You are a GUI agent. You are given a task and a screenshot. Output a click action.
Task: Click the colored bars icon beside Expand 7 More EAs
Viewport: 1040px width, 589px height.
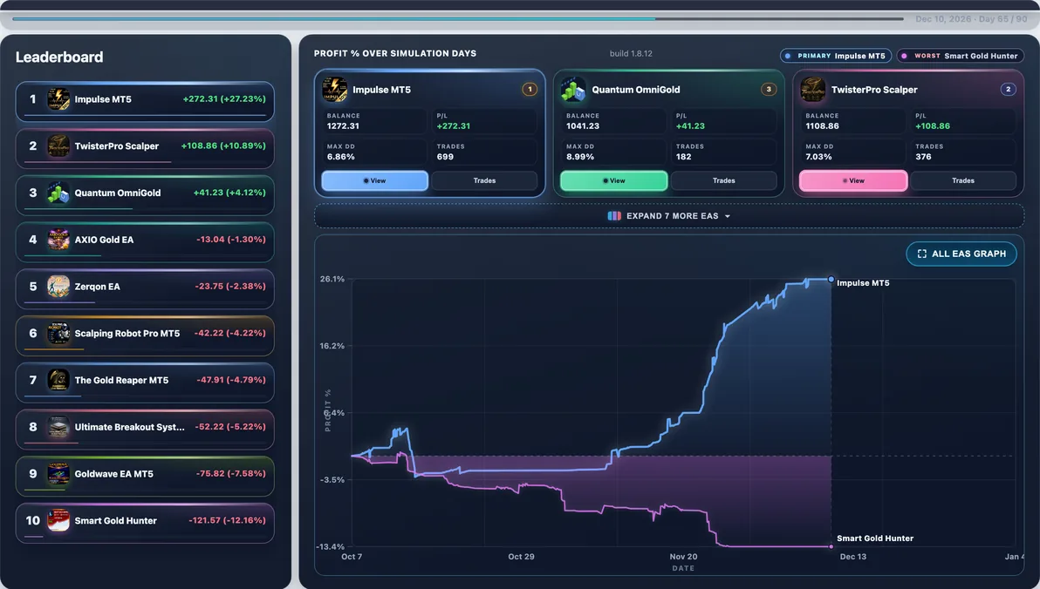click(x=614, y=216)
